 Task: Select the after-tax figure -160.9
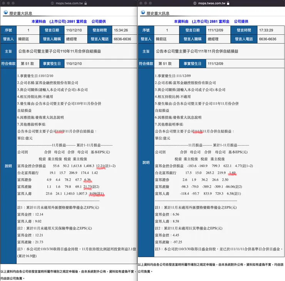click(203, 166)
